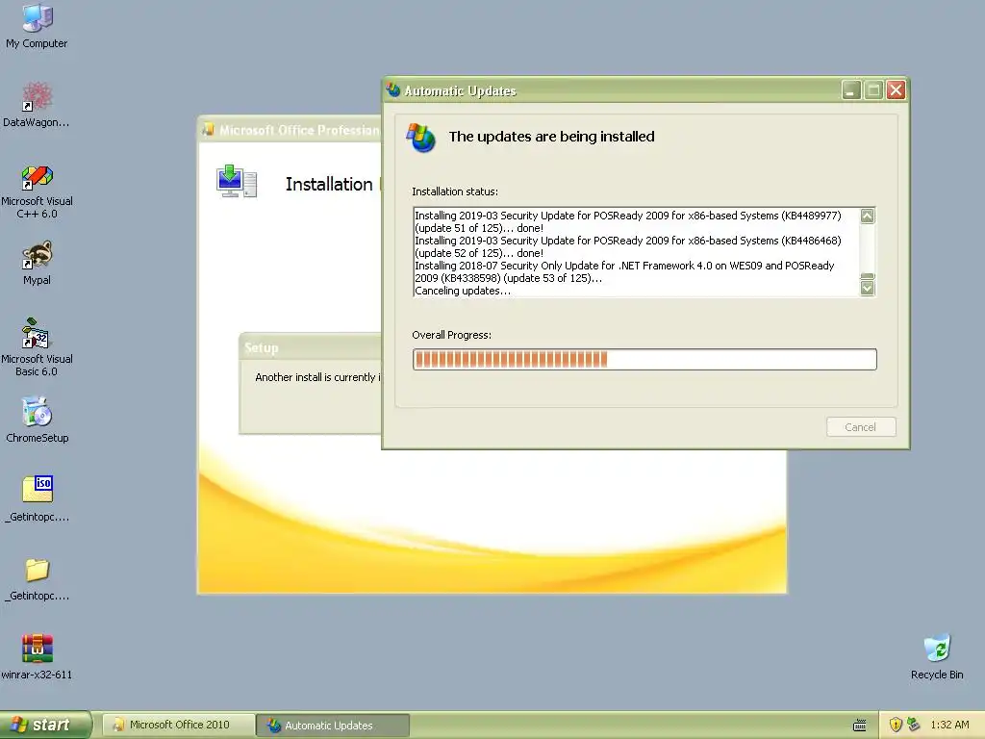Click the Office installation computer icon

pos(237,181)
